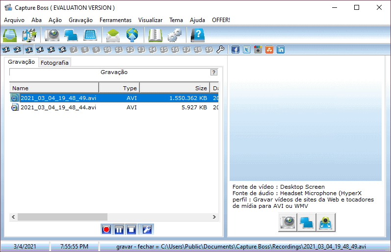Click the 7:55:55 PM time in status bar
Viewport: 391px width, 252px height.
pos(74,247)
